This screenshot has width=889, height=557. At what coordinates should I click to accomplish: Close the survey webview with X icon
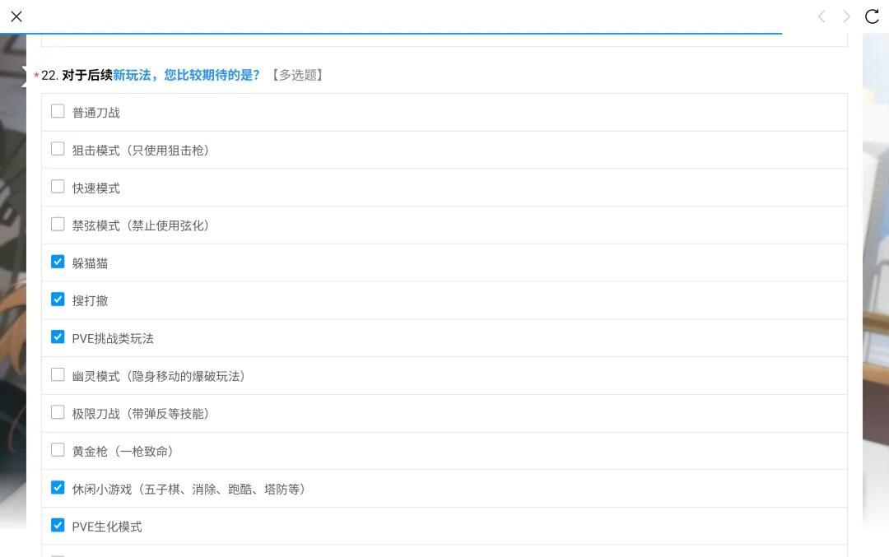click(16, 16)
